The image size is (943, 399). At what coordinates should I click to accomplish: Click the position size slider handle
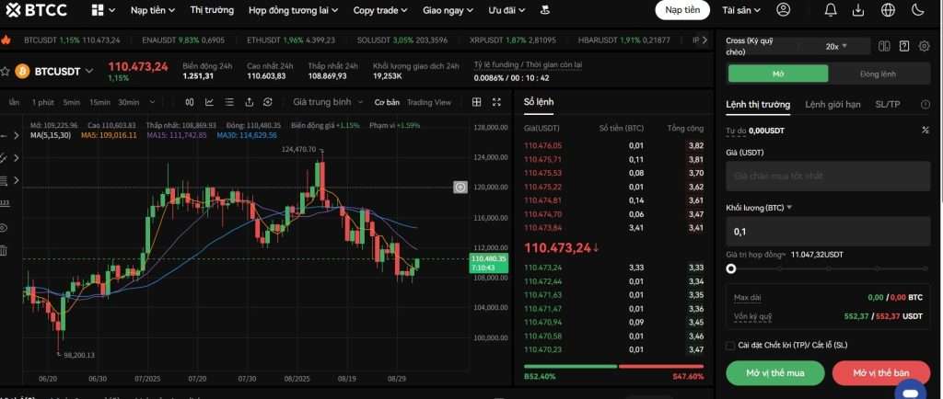click(x=731, y=268)
